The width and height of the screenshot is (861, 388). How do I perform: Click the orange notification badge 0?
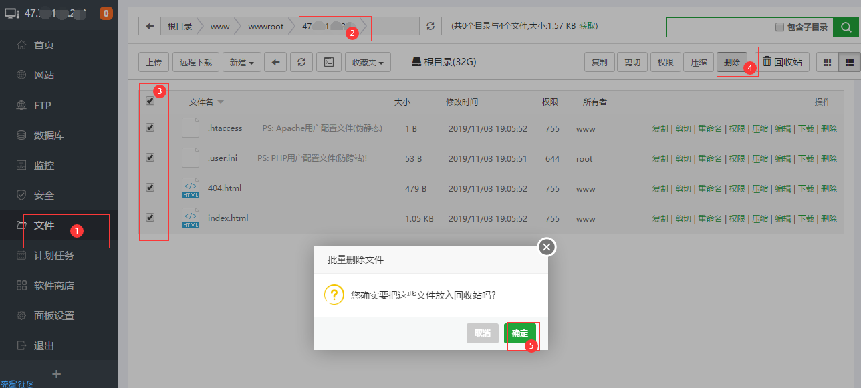pos(106,13)
